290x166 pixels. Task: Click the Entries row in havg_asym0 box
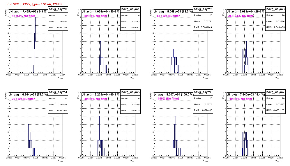pyautogui.click(x=58, y=16)
